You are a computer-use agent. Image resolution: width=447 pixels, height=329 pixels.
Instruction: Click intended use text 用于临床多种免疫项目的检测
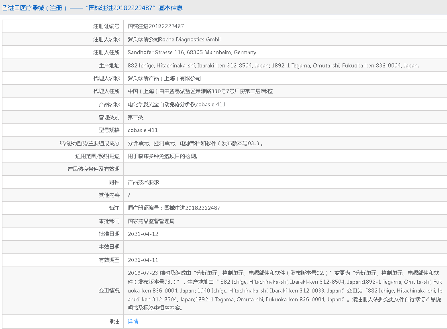[x=163, y=156]
